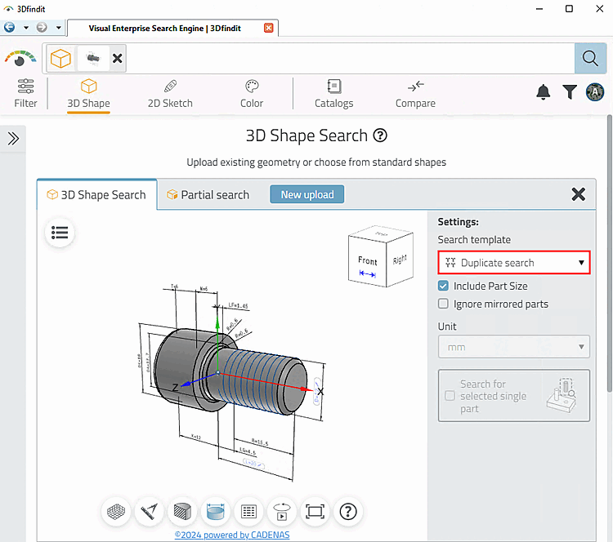Select the 2D Sketch search method
Viewport: 613px width, 542px height.
(x=170, y=93)
